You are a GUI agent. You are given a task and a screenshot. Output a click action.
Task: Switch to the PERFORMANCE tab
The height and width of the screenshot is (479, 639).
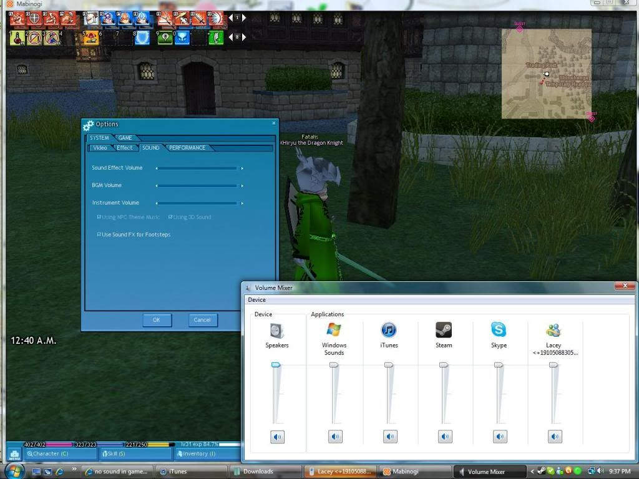pyautogui.click(x=187, y=148)
